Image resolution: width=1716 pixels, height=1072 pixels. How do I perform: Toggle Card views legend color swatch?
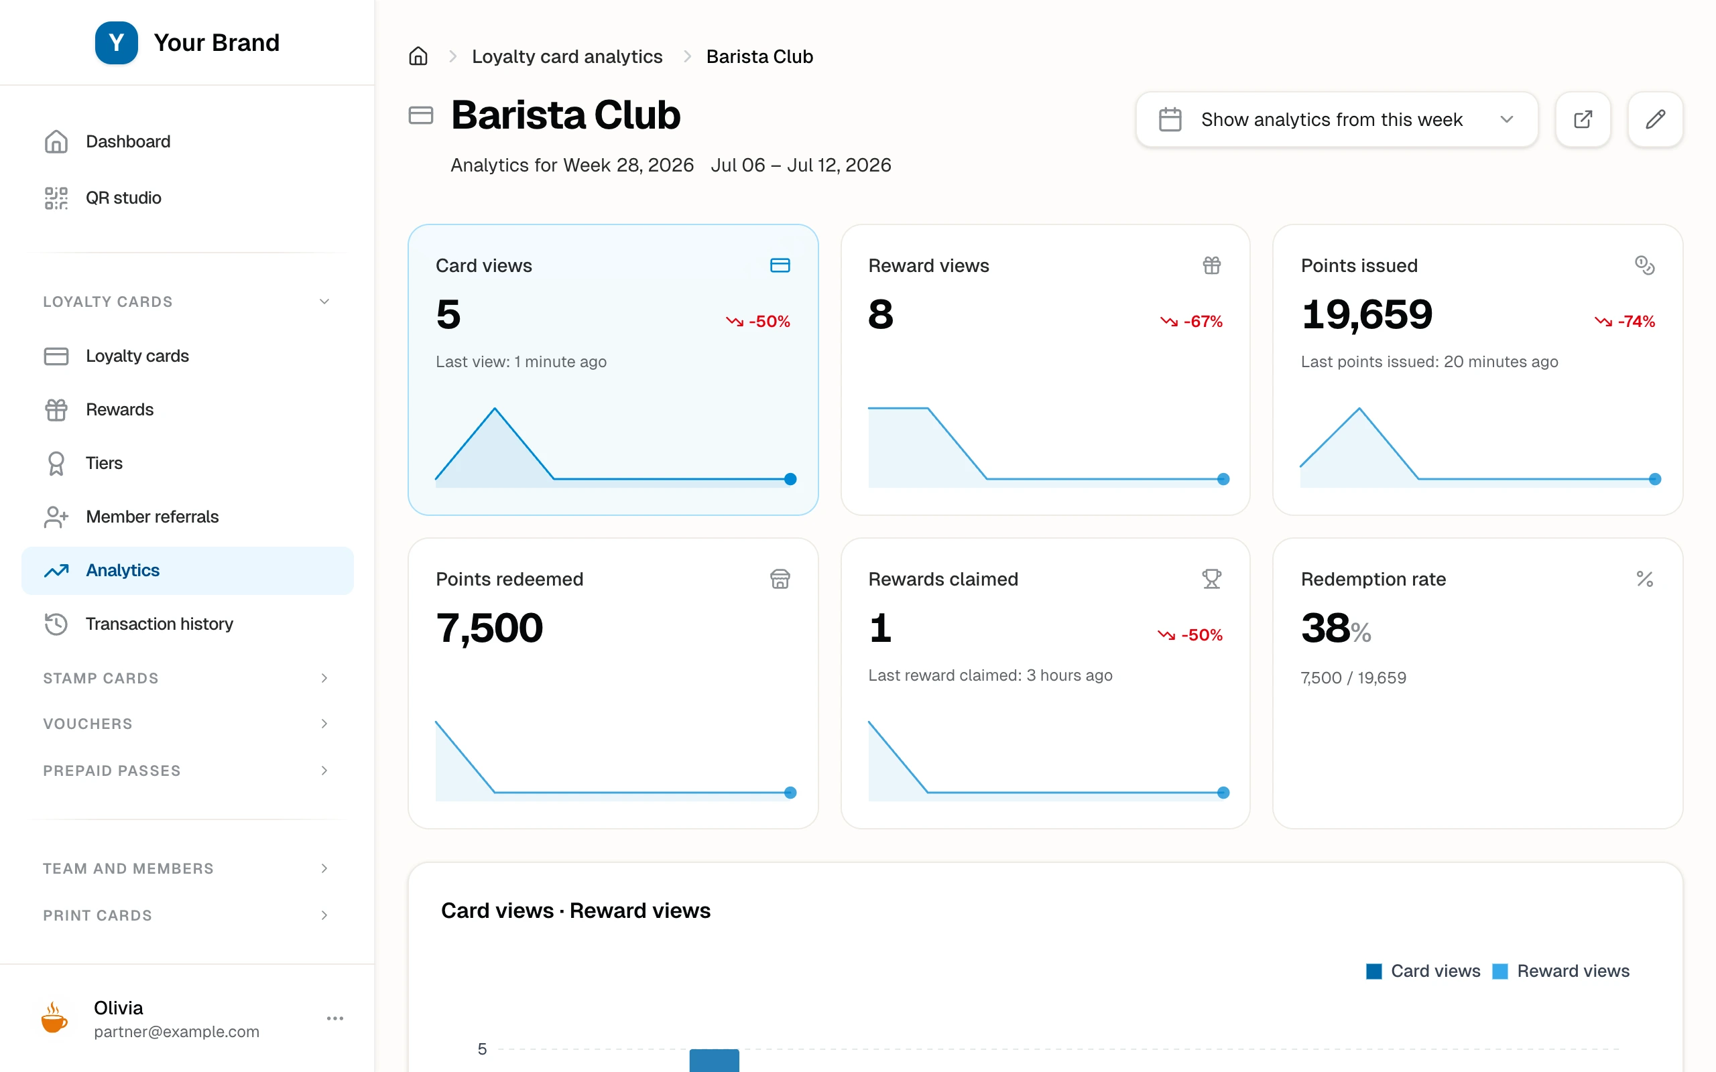(x=1373, y=971)
